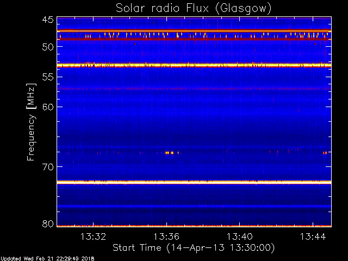Click the 50 frequency tick label
The width and height of the screenshot is (348, 261).
pos(48,47)
